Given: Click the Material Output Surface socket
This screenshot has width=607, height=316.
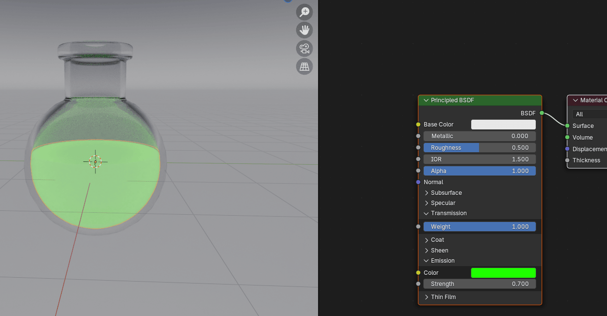Looking at the screenshot, I should [x=567, y=126].
